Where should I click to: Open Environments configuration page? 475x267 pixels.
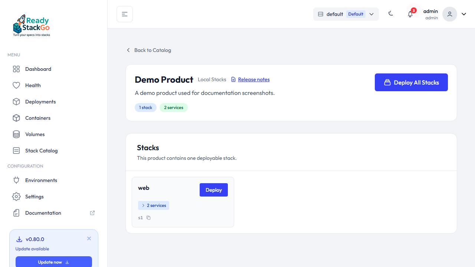(54, 180)
